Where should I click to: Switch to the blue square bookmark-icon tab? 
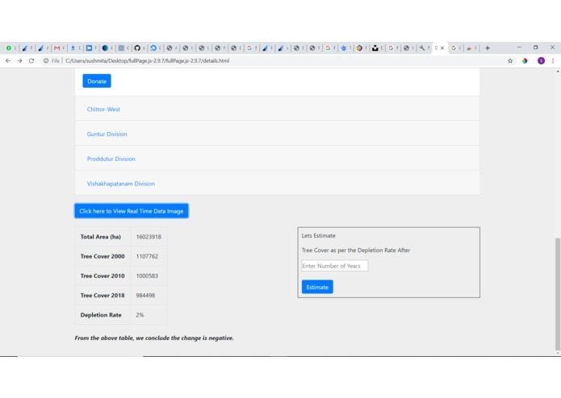tap(89, 48)
